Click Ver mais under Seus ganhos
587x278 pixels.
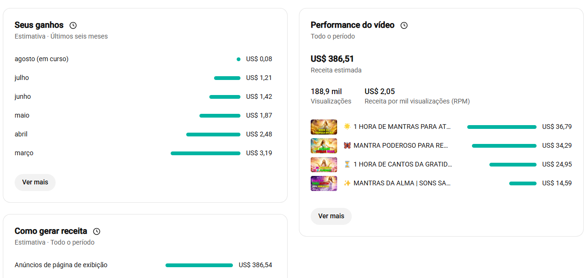[35, 183]
